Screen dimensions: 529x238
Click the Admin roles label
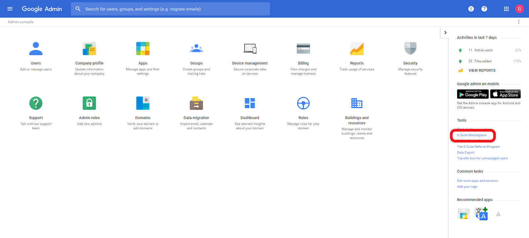89,118
